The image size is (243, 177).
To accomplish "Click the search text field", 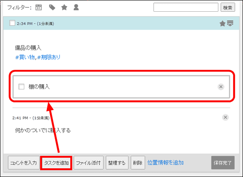I will 186,7.
